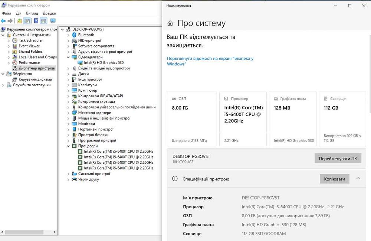Open the Файл menu

click(7, 13)
